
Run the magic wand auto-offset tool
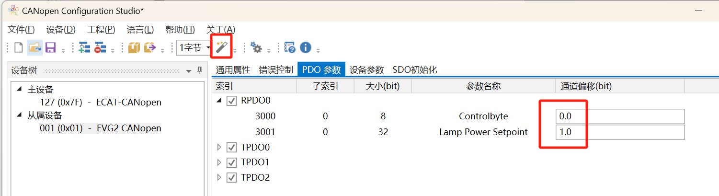(221, 47)
